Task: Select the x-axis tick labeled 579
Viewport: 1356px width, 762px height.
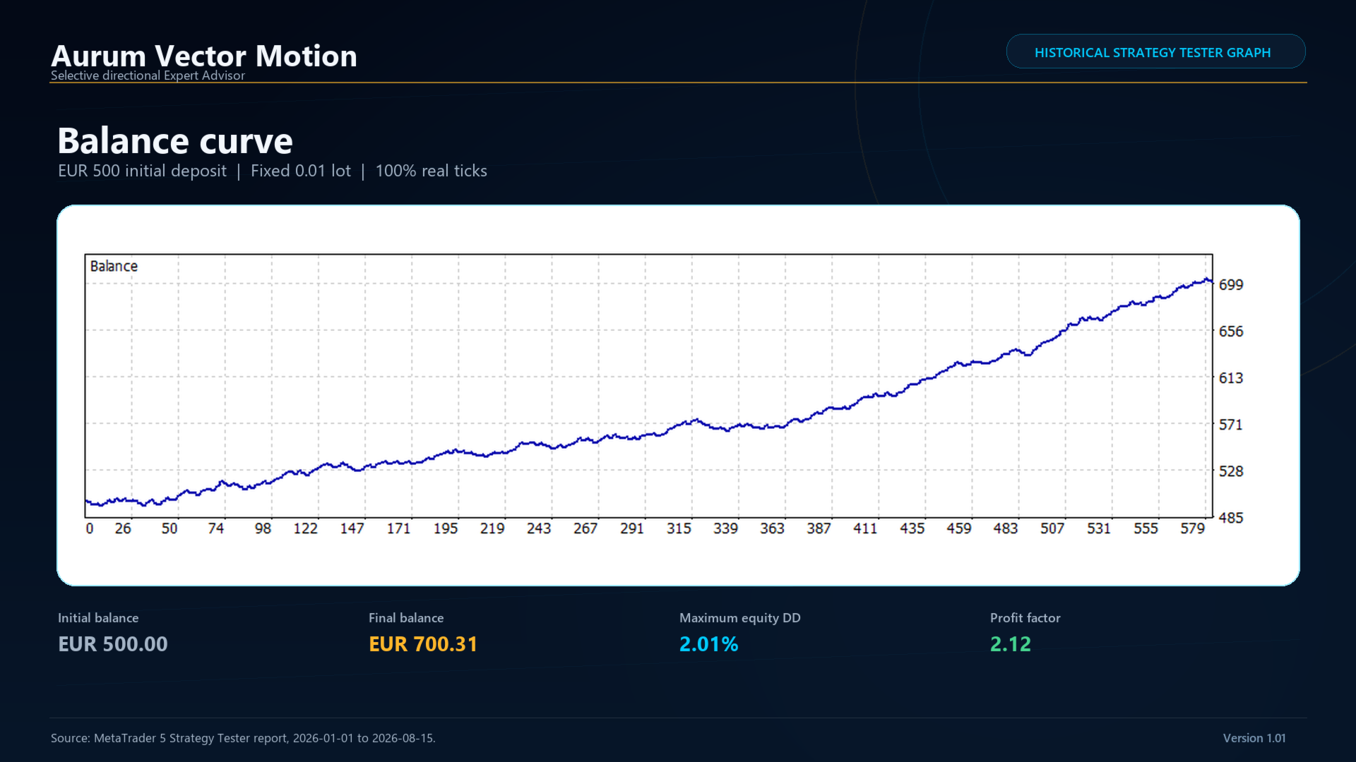Action: pyautogui.click(x=1193, y=528)
